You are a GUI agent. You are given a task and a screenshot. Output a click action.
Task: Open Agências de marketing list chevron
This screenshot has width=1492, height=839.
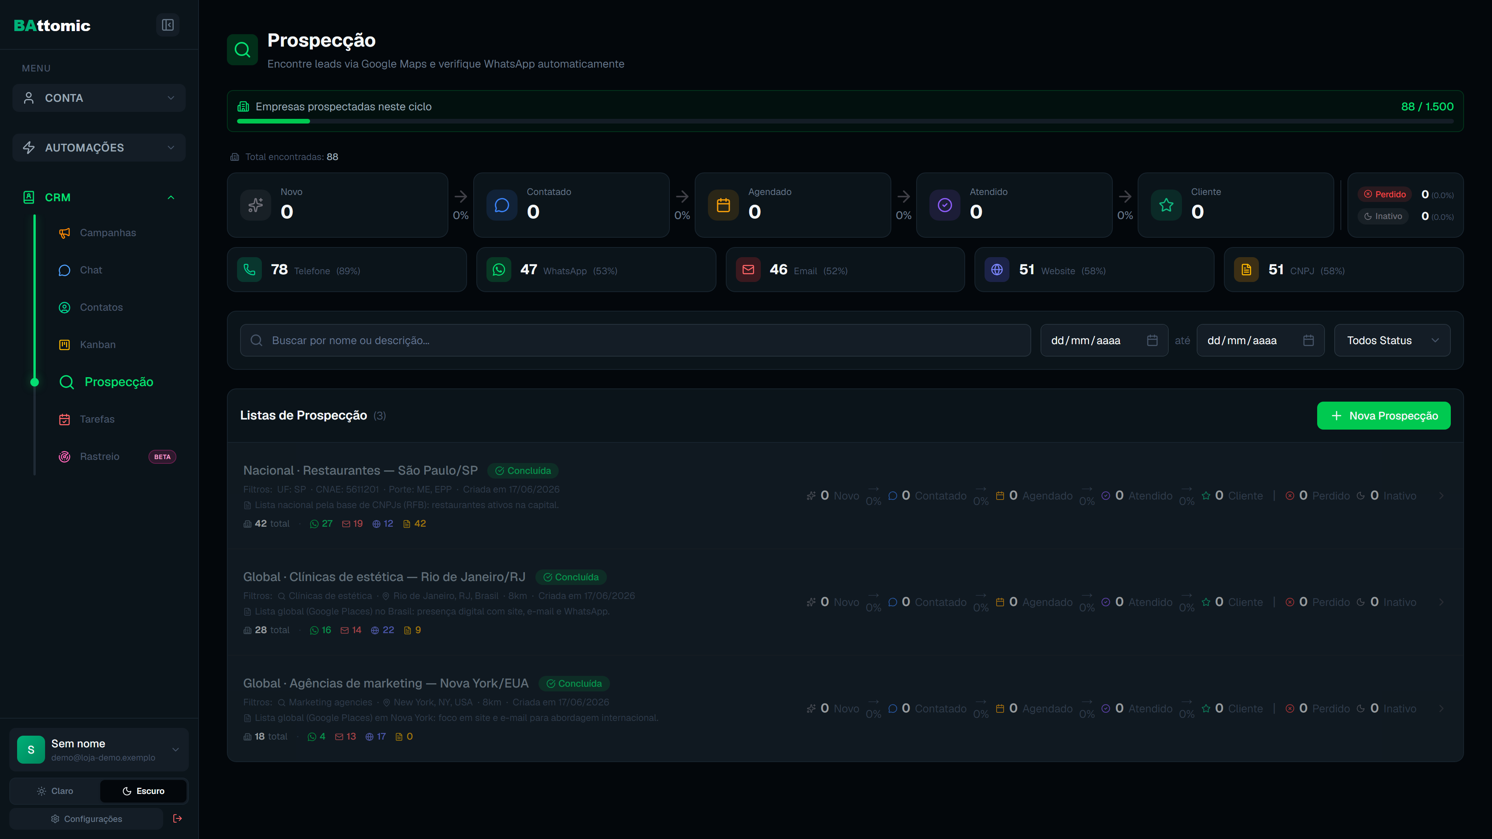click(1441, 709)
